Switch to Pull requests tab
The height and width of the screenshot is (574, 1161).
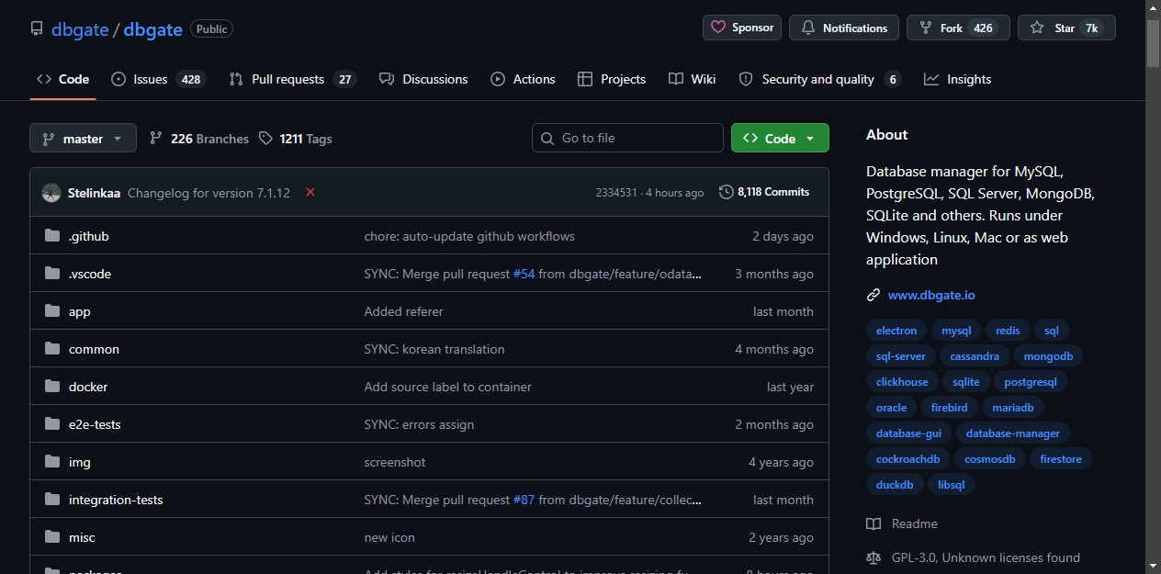[292, 79]
